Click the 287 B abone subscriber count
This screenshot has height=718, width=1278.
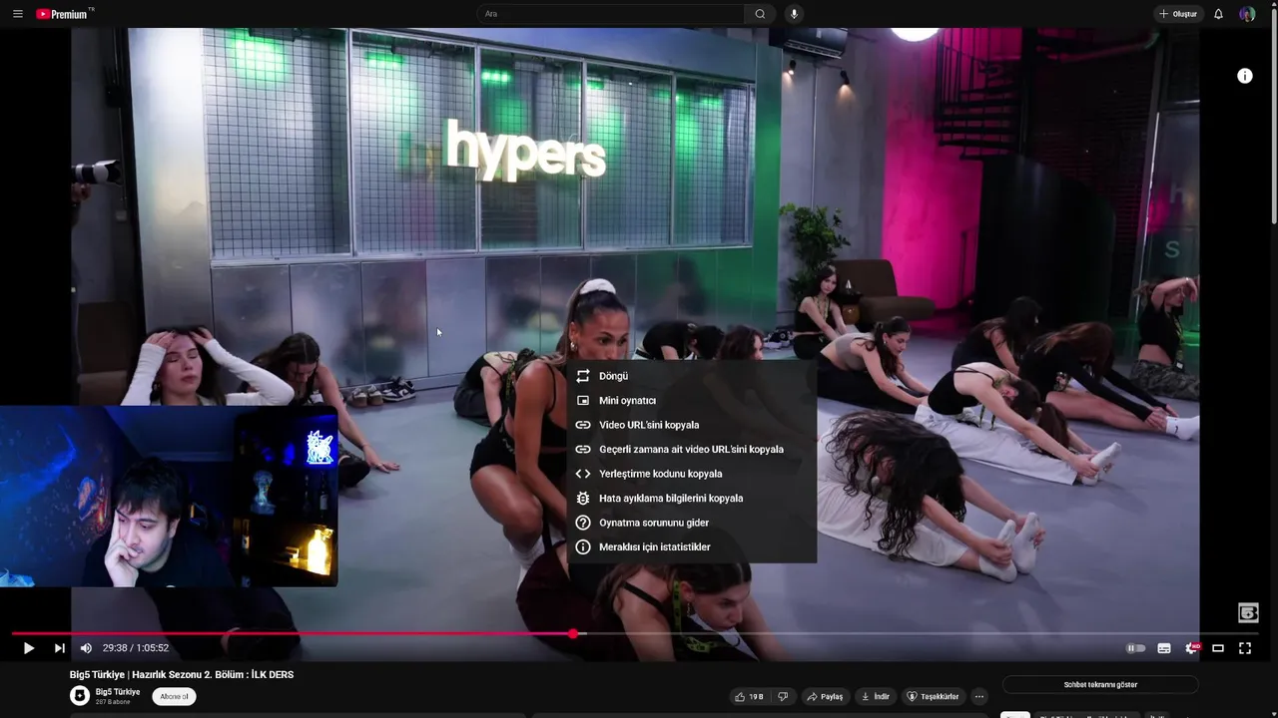coord(113,702)
